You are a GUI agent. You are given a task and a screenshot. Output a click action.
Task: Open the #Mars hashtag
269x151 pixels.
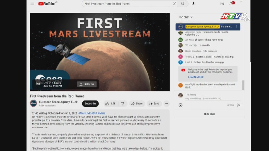tap(101, 113)
